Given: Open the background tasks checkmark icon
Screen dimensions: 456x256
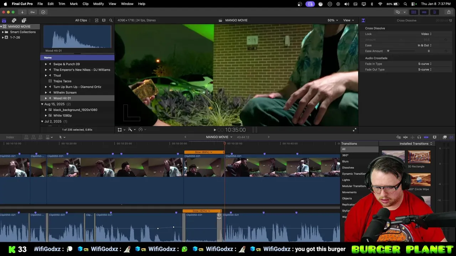Looking at the screenshot, I should coord(43,12).
